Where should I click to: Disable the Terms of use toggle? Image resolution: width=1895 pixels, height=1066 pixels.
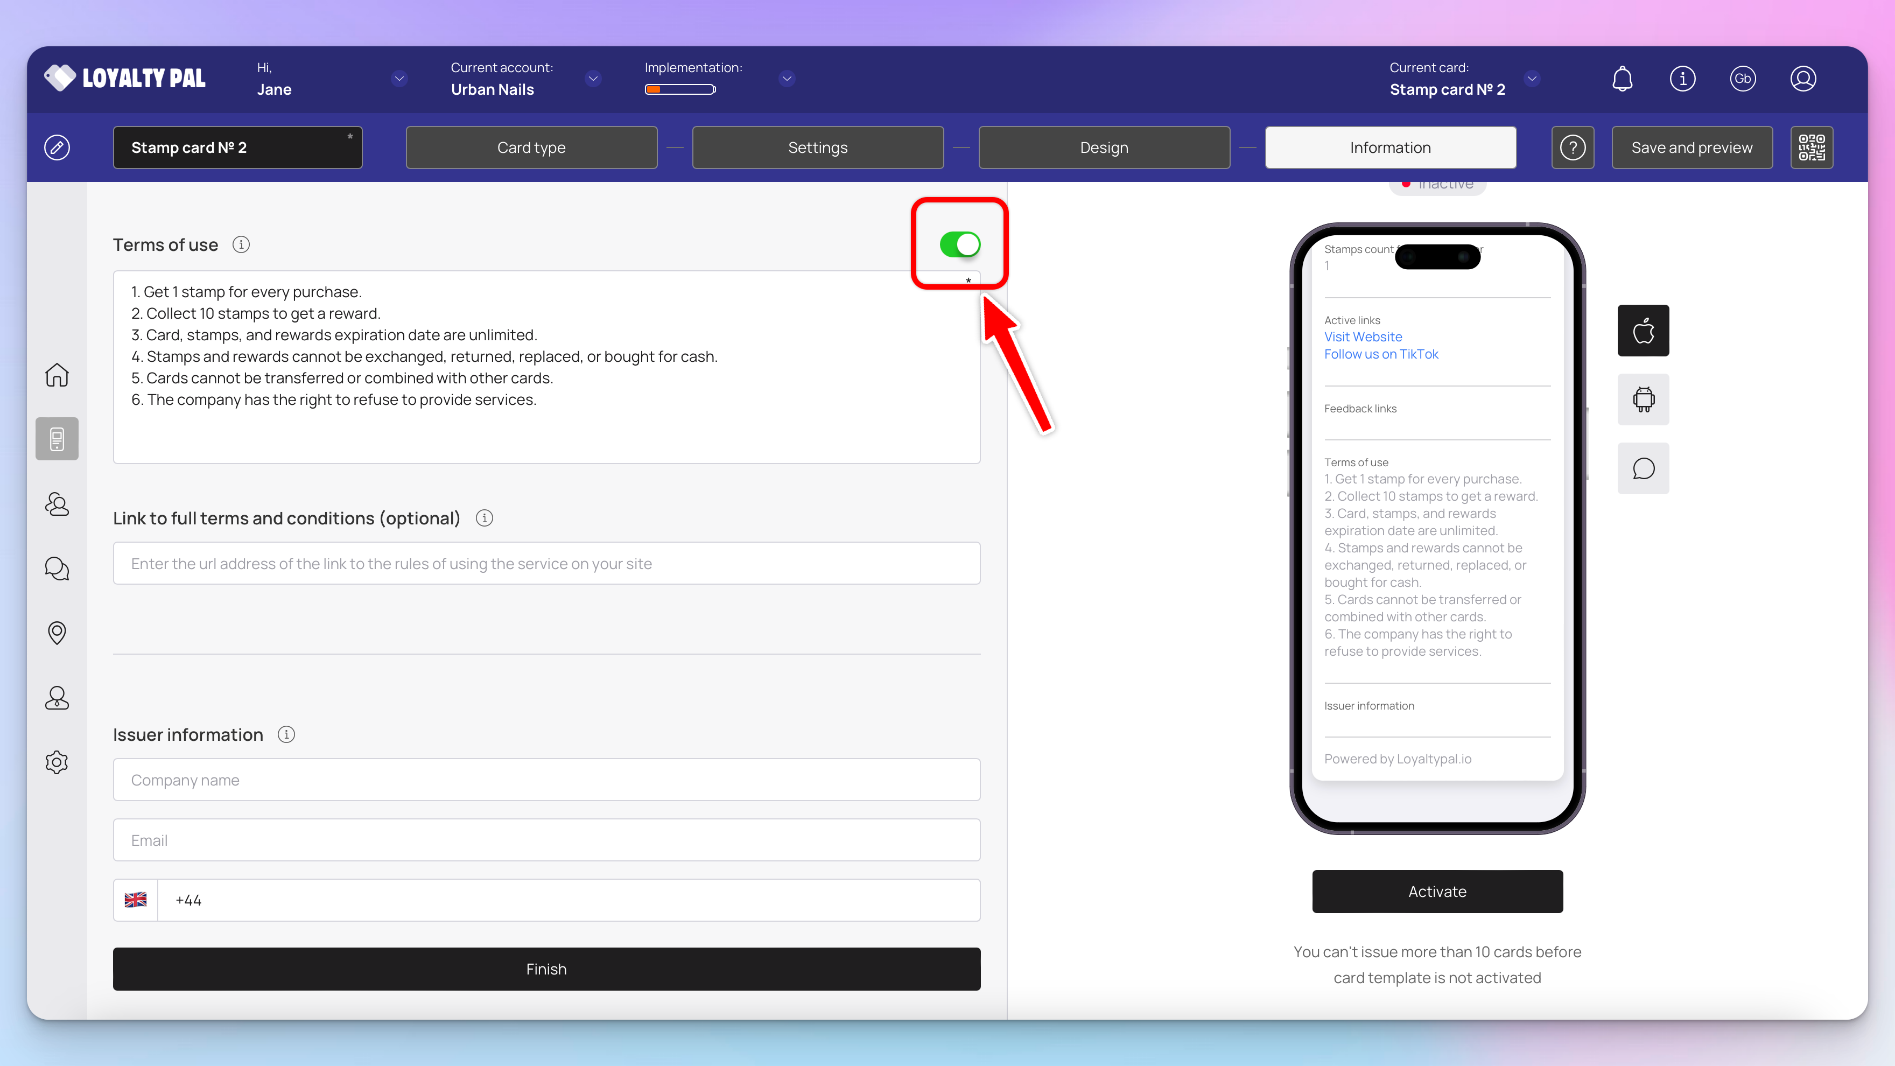point(959,244)
